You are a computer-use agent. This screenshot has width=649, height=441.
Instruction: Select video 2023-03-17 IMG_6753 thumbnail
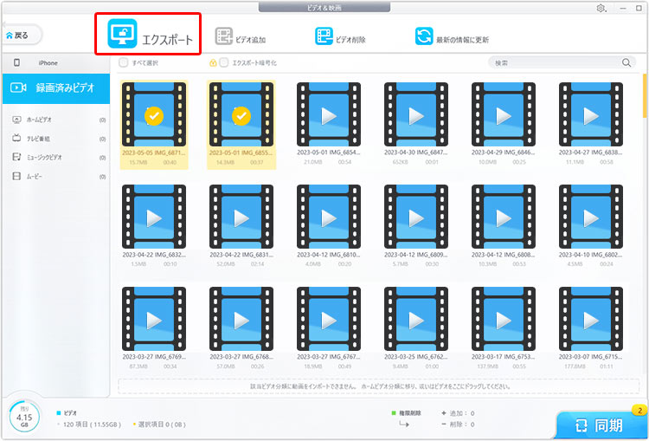[x=504, y=319]
